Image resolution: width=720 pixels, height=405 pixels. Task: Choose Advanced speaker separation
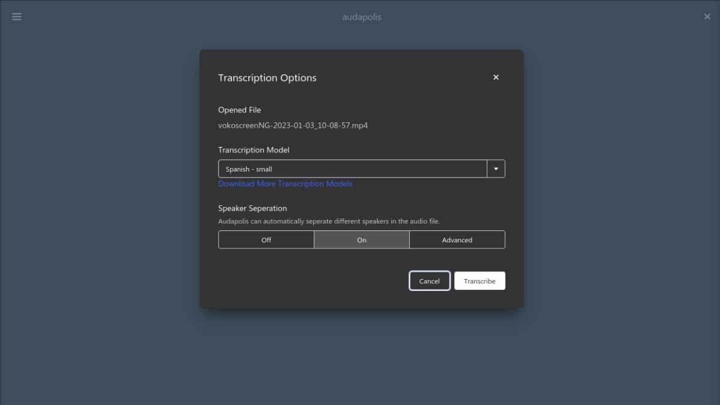(x=457, y=240)
